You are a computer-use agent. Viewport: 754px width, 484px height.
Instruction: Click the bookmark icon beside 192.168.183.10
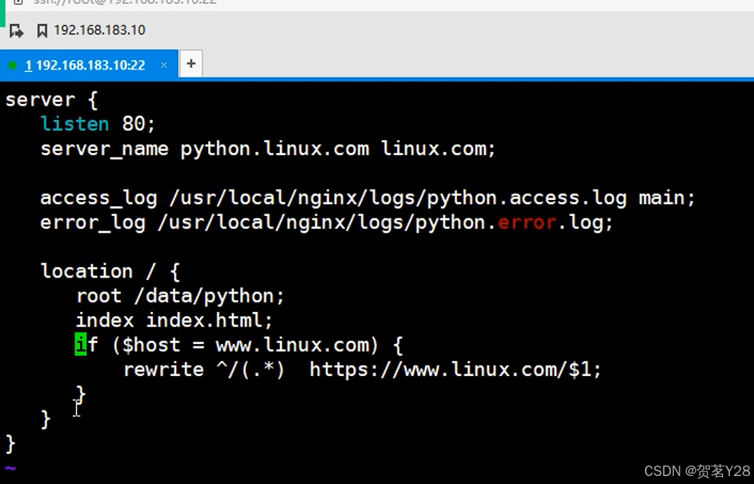[x=42, y=30]
